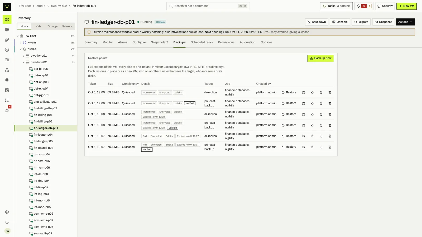
Task: Open the Scheduled tasks tab
Action: (x=202, y=42)
